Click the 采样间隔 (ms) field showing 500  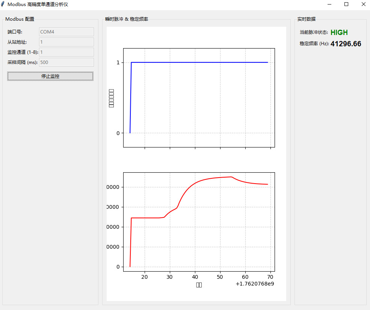[66, 62]
